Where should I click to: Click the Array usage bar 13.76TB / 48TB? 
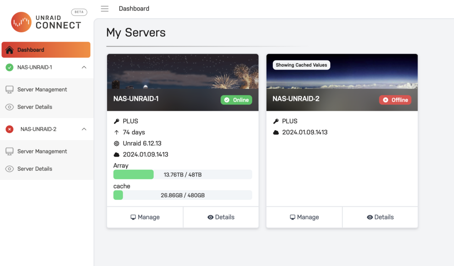pos(183,175)
